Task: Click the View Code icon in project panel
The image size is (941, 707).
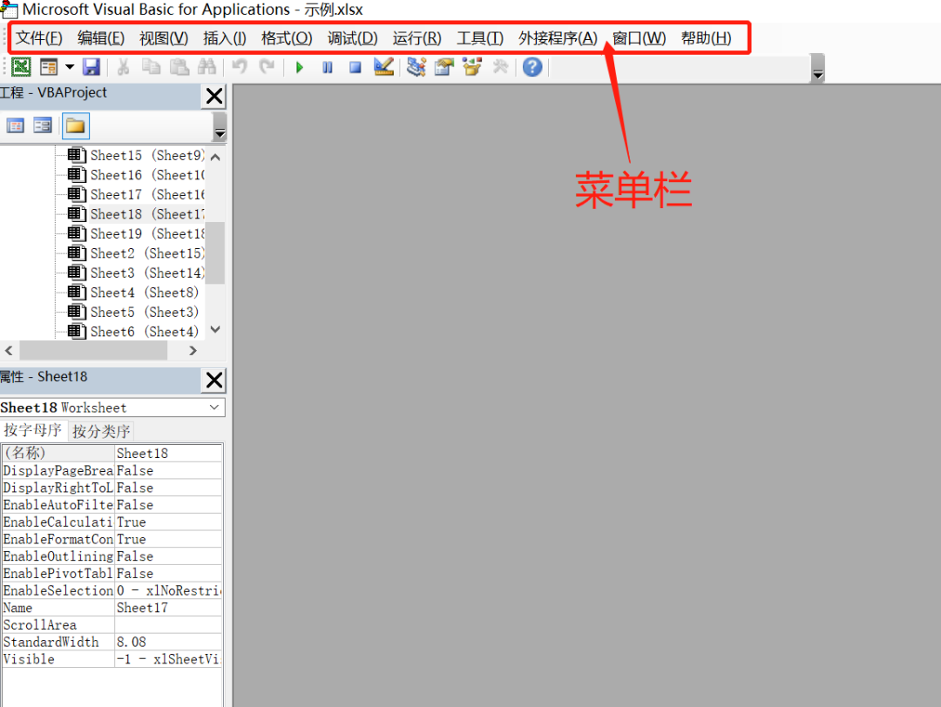Action: point(15,126)
